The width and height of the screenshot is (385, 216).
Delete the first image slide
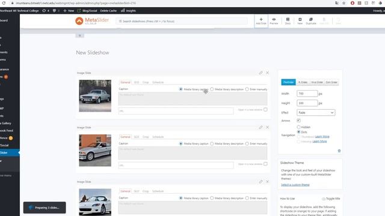click(267, 73)
